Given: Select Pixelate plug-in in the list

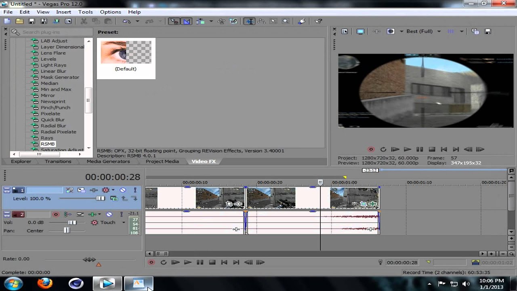Looking at the screenshot, I should click(50, 114).
